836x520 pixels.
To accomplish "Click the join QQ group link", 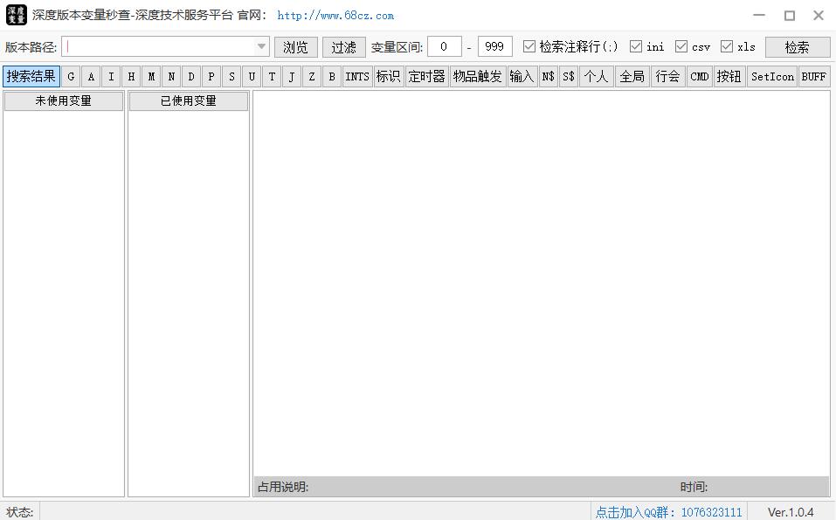I will pyautogui.click(x=668, y=512).
